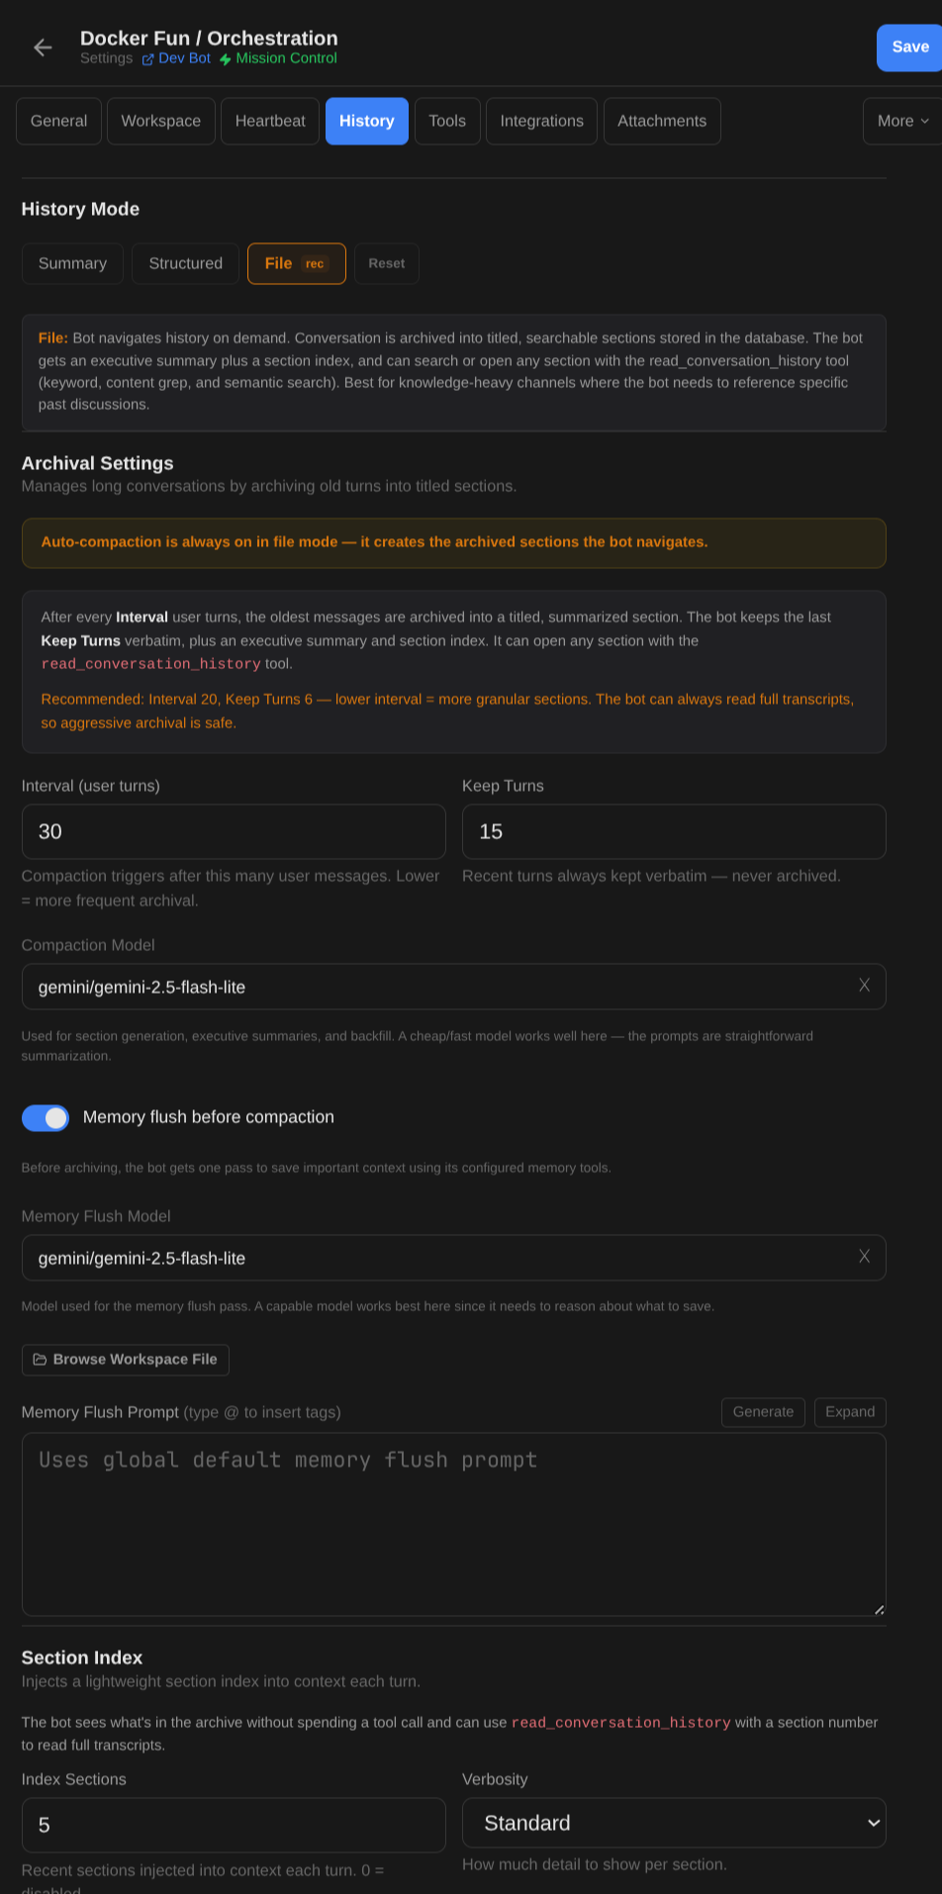Click the resize handle on the prompt textarea
Viewport: 942px width, 1894px height.
pos(879,1610)
